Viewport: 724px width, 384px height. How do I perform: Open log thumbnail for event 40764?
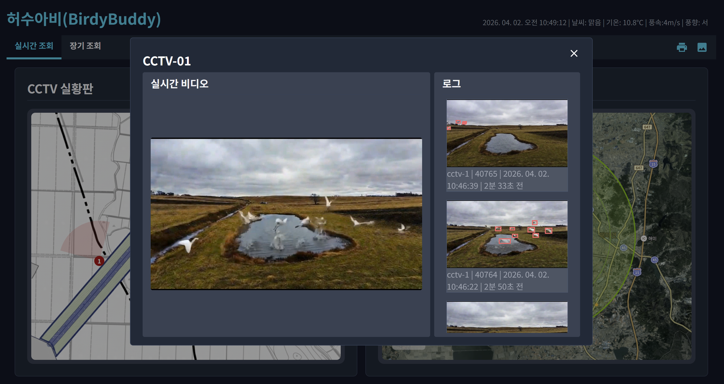pyautogui.click(x=507, y=234)
